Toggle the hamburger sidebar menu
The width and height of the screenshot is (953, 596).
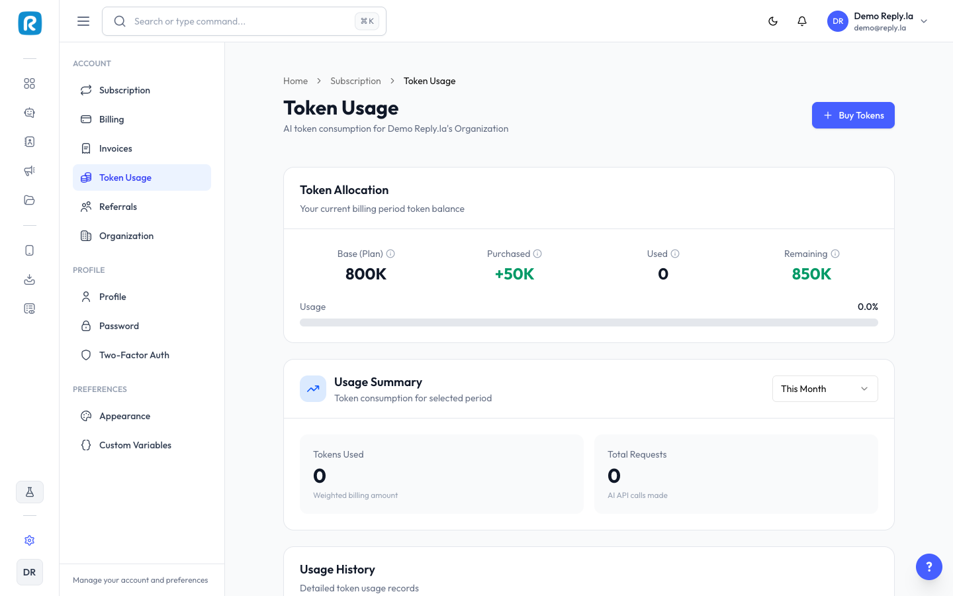pos(83,21)
